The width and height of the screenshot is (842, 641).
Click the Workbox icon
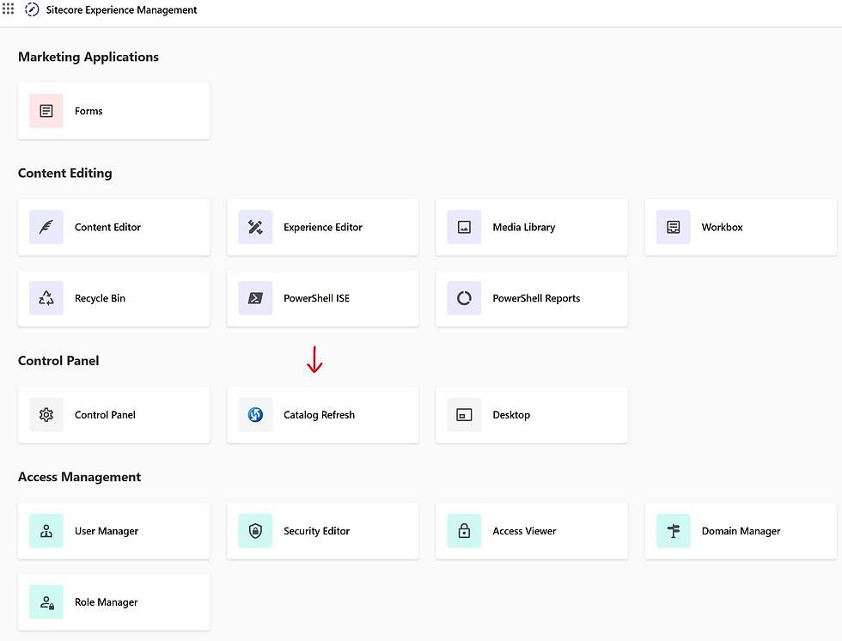click(673, 227)
